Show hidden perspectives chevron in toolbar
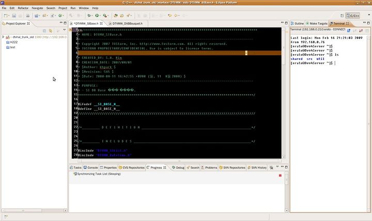The image size is (372, 221). [369, 15]
